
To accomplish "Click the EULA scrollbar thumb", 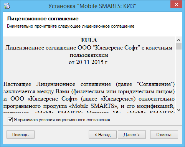I will [x=178, y=46].
